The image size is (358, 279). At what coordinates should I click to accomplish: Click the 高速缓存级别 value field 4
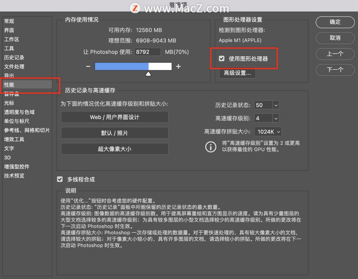coord(264,118)
